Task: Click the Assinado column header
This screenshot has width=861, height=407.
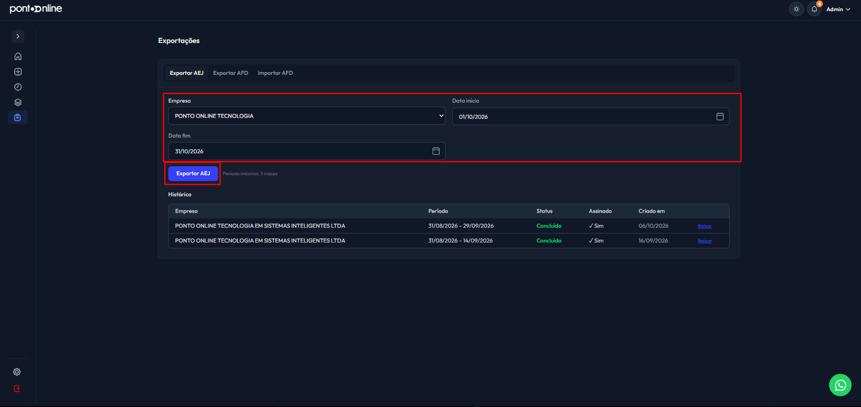Action: (600, 211)
